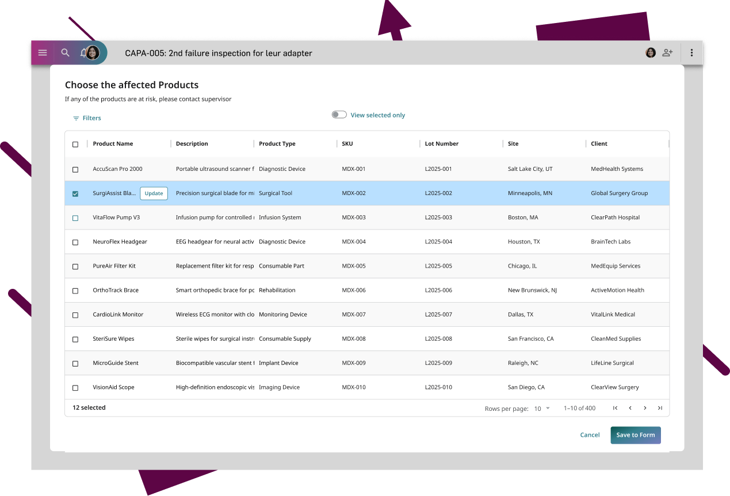Click the New Brunswick, NJ site cell
Image resolution: width=730 pixels, height=496 pixels.
coord(532,290)
